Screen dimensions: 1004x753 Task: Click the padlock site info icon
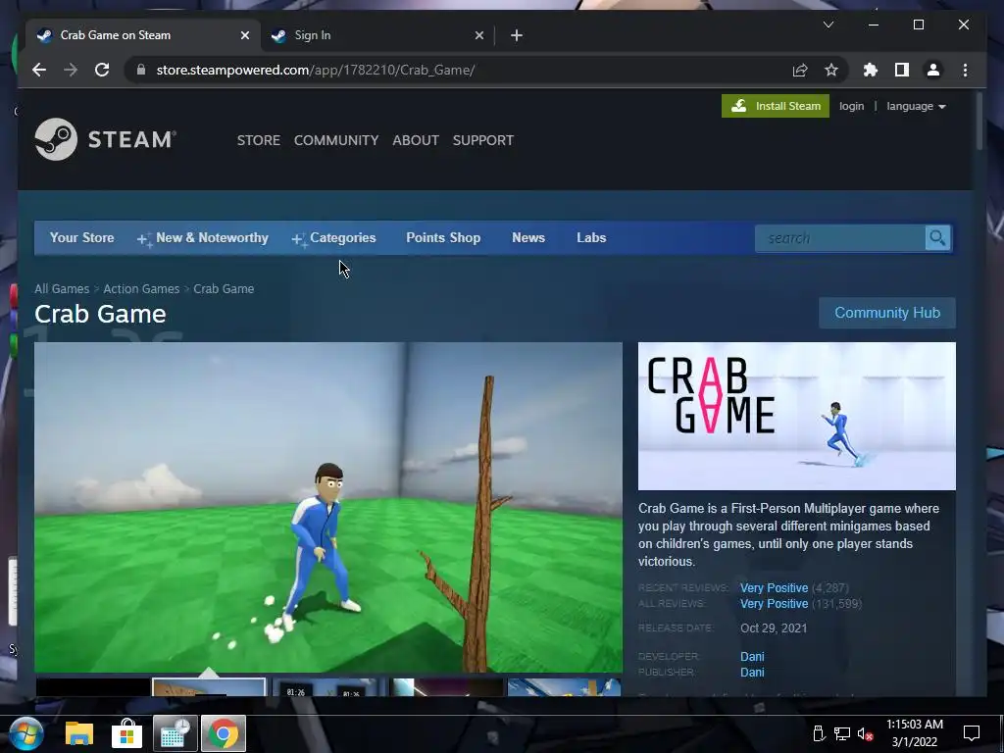click(141, 70)
